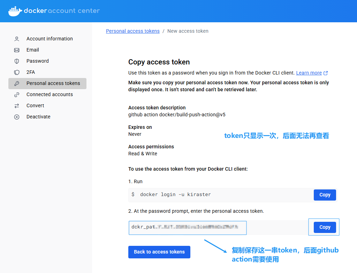Screen dimensions: 357x273
Task: Click the Account information person icon
Action: coord(17,39)
